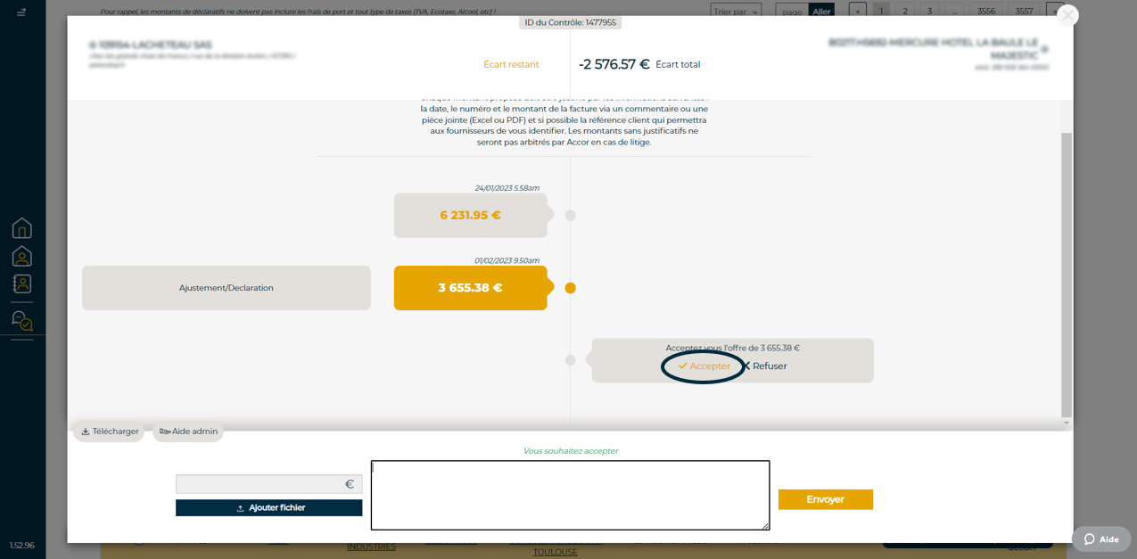Focus the euro amount input field
Image resolution: width=1137 pixels, height=559 pixels.
pyautogui.click(x=269, y=484)
